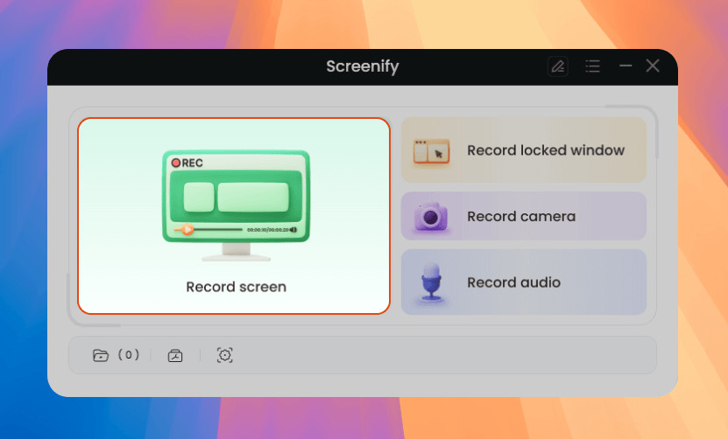This screenshot has width=728, height=439.
Task: Select the Record screen card
Action: (234, 216)
